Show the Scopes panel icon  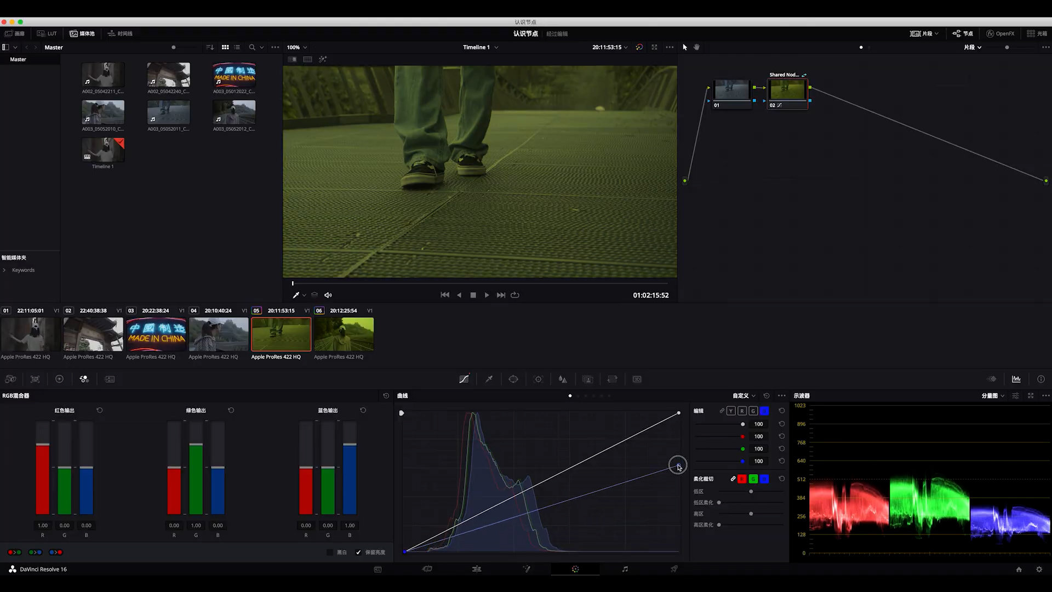(x=1016, y=379)
